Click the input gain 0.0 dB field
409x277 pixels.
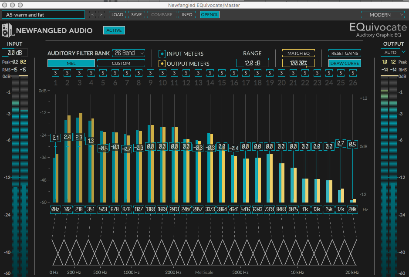point(15,53)
